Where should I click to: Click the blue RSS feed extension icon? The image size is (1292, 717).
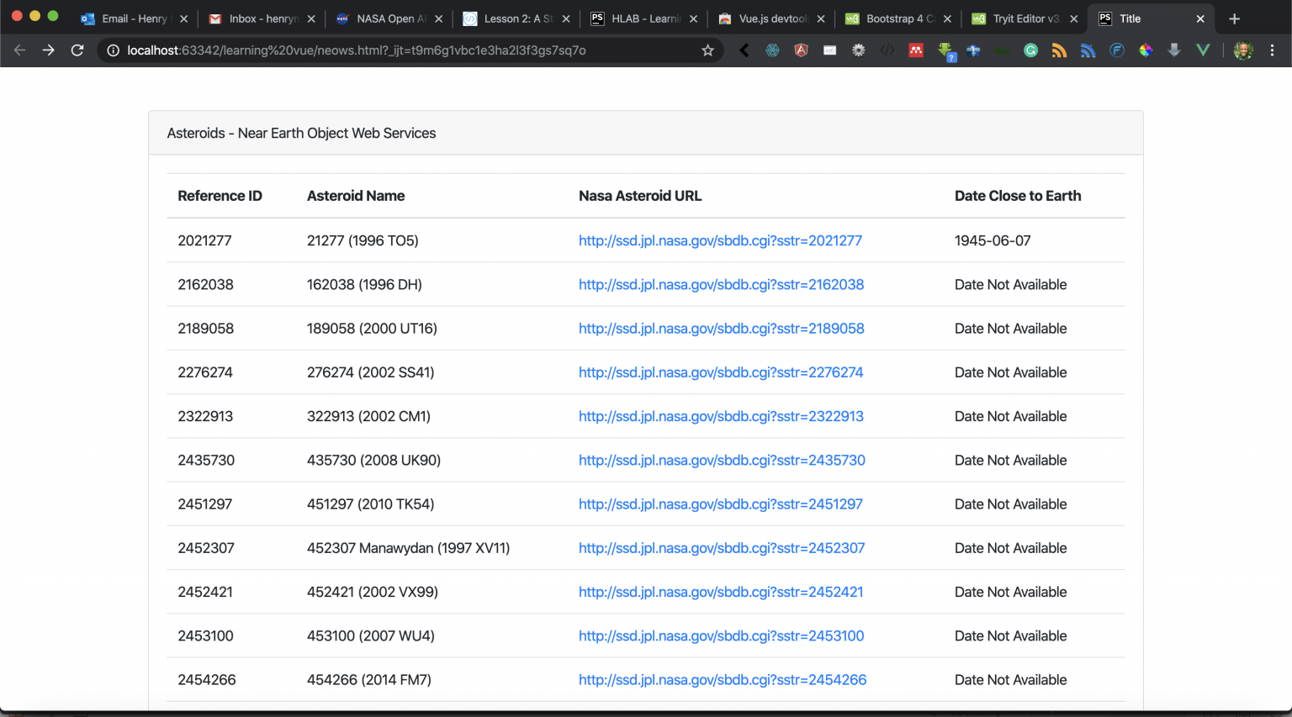(1088, 50)
